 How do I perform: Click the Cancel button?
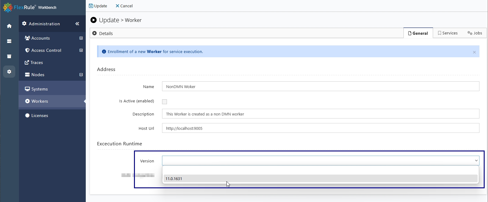(124, 6)
